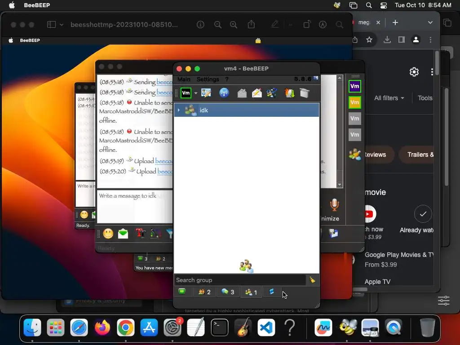The height and width of the screenshot is (345, 460).
Task: Open Chrome tab search chevron
Action: 430,22
